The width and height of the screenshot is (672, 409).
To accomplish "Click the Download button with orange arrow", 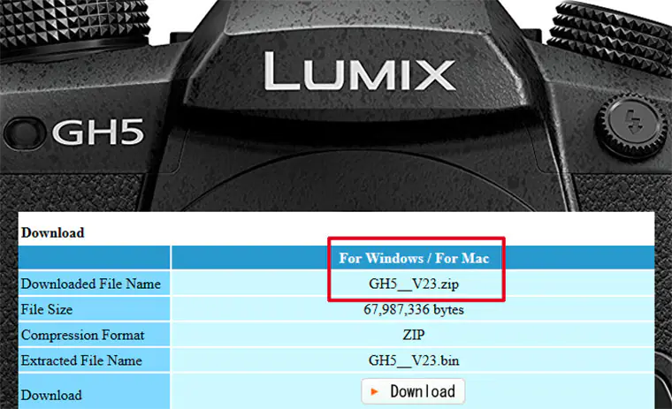I will [x=413, y=391].
